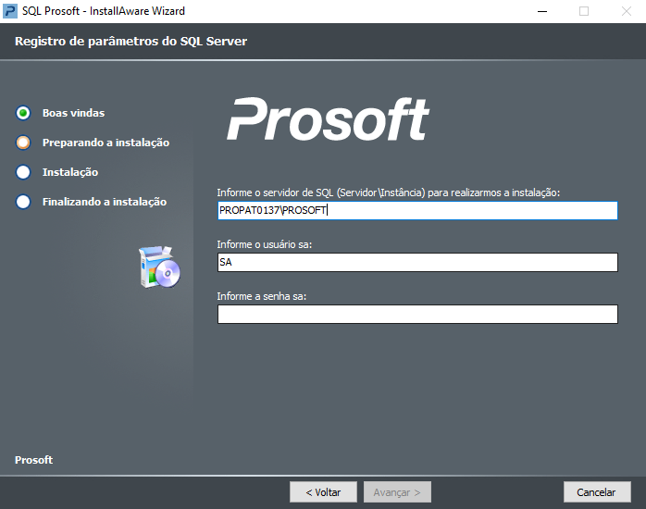646x509 pixels.
Task: Click the window title SQL Prosoft - InstallAware Wizard
Action: click(104, 11)
